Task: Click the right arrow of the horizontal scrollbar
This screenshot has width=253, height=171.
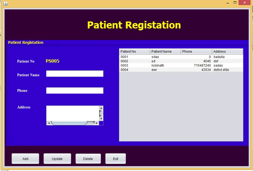Action: pos(97,123)
